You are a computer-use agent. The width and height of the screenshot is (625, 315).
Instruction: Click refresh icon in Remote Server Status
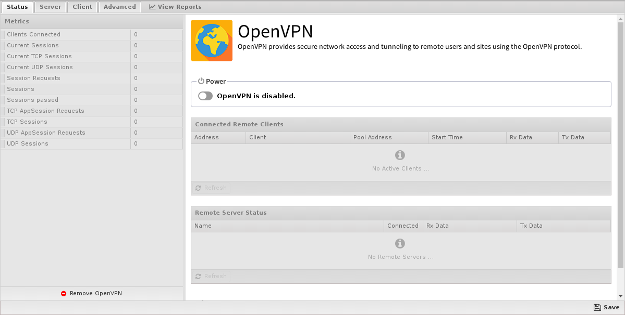click(198, 276)
